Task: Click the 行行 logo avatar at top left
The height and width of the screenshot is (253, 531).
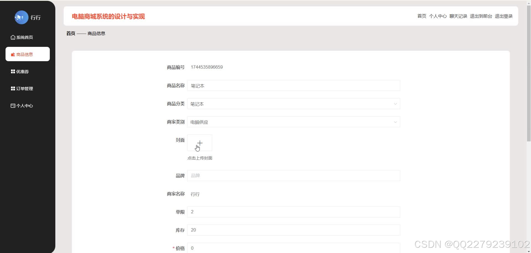Action: pos(21,17)
